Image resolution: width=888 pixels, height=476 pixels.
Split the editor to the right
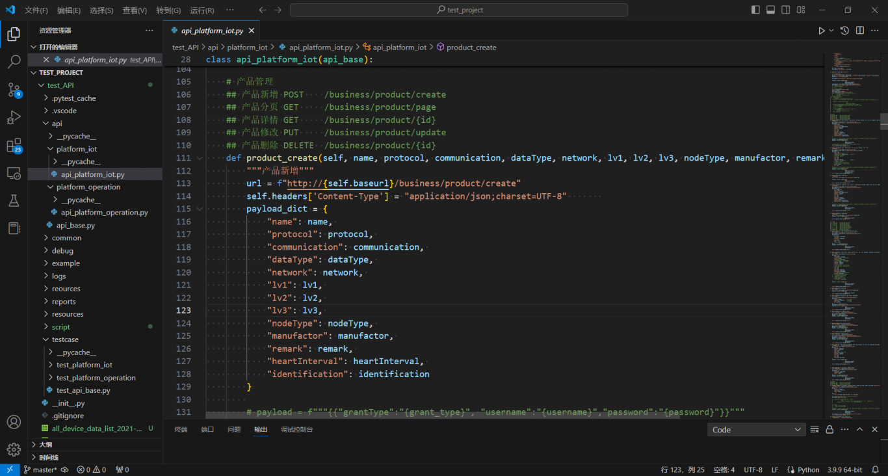[860, 31]
